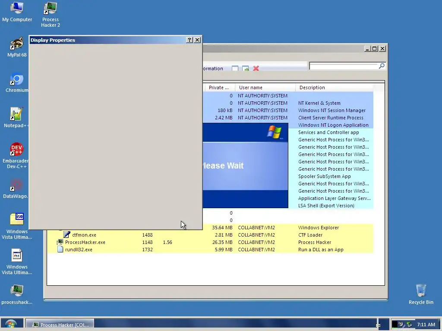This screenshot has height=331, width=442.
Task: Open the Notepad++ desktop shortcut
Action: tap(16, 118)
